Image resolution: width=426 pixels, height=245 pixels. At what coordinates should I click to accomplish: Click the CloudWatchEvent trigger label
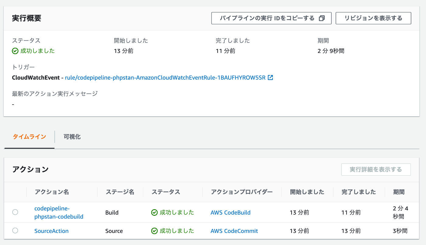[x=36, y=78]
